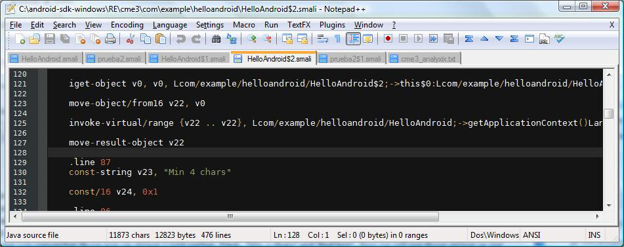Screen dimensions: 624x247
Task: Toggle the indent guide button
Action: point(353,39)
